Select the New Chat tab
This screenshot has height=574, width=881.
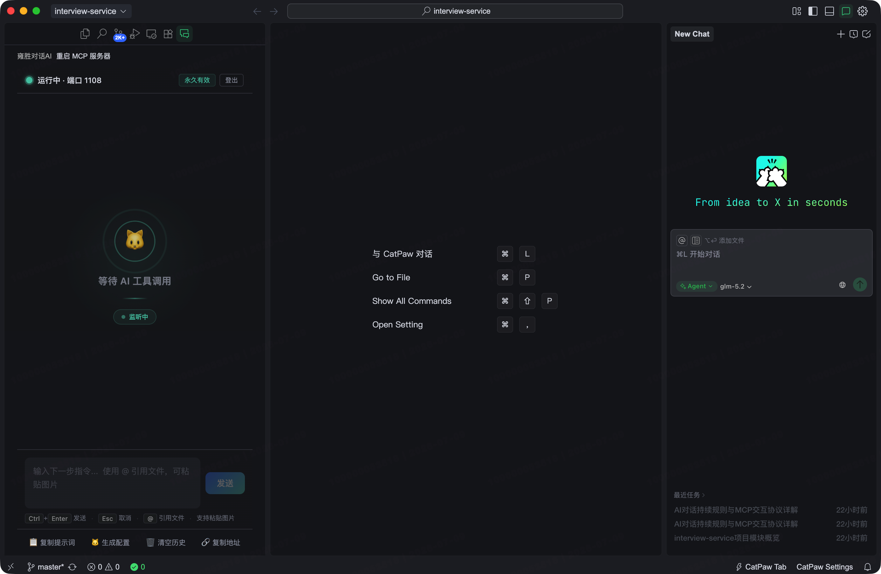(x=692, y=34)
